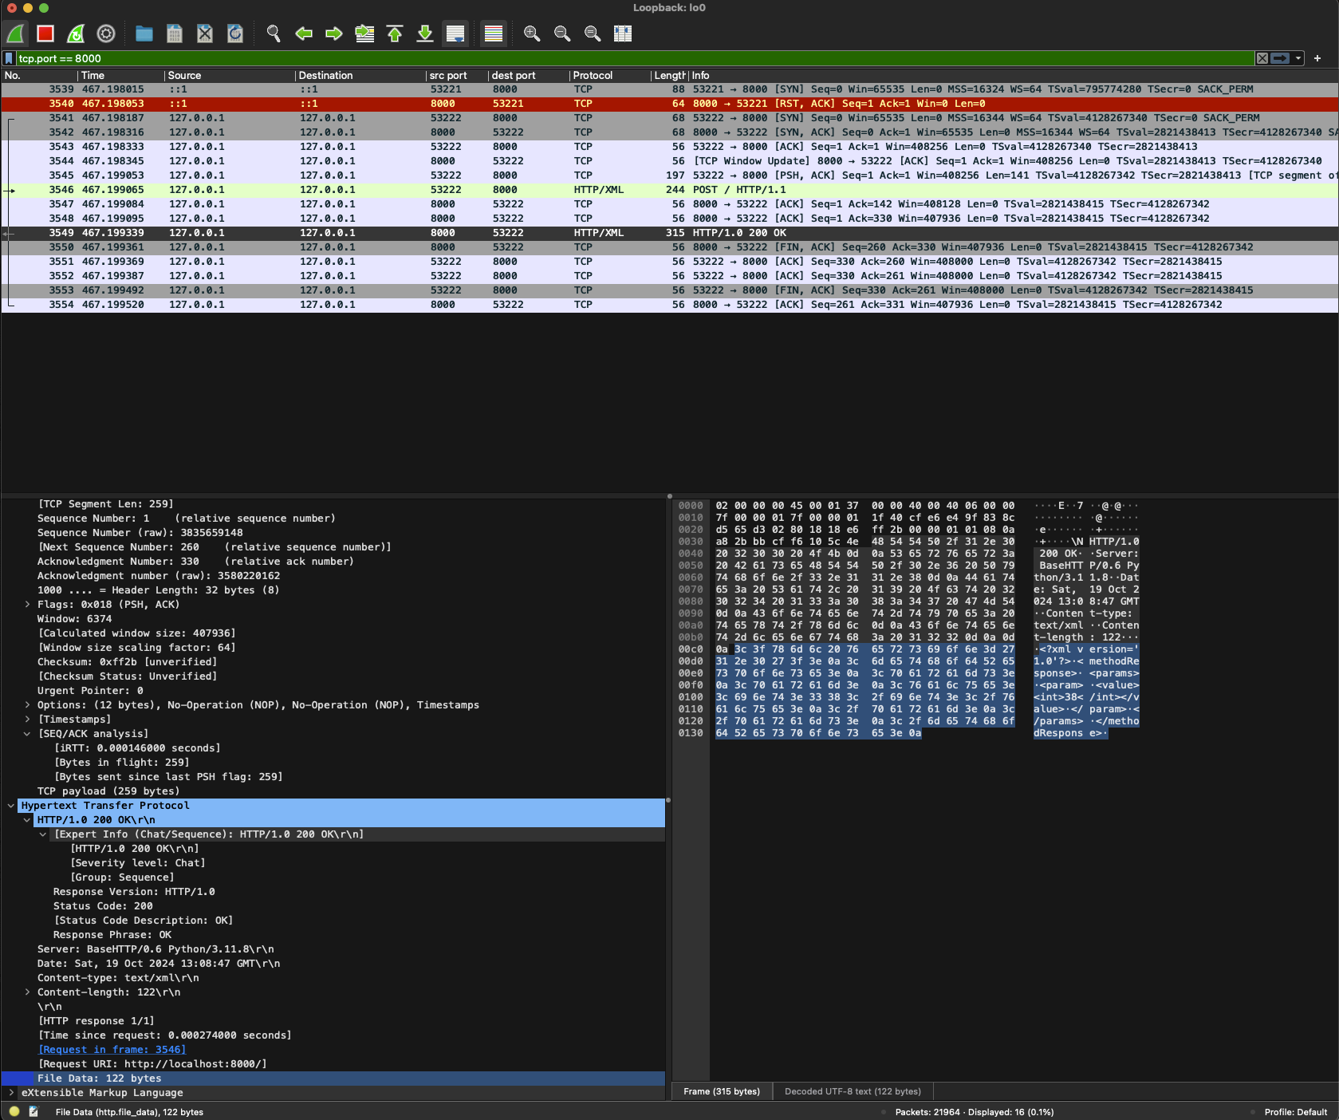Sort by the Protocol column header

coord(610,76)
